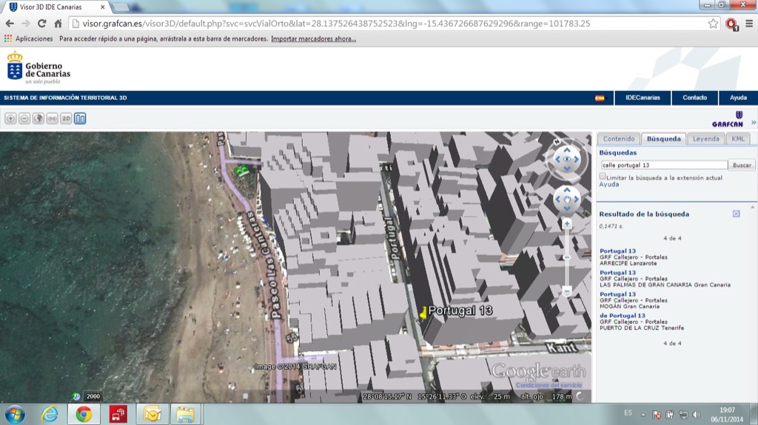Click the eye look-around control center
This screenshot has height=425, width=758.
tap(567, 159)
